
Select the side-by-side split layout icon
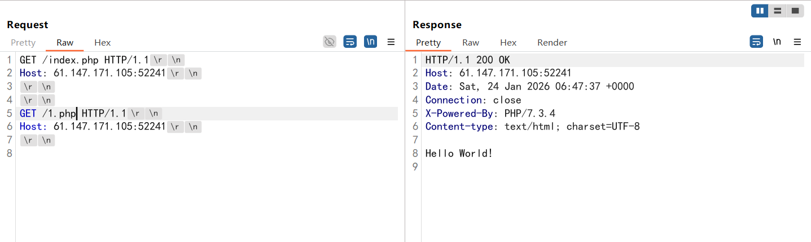(x=760, y=11)
